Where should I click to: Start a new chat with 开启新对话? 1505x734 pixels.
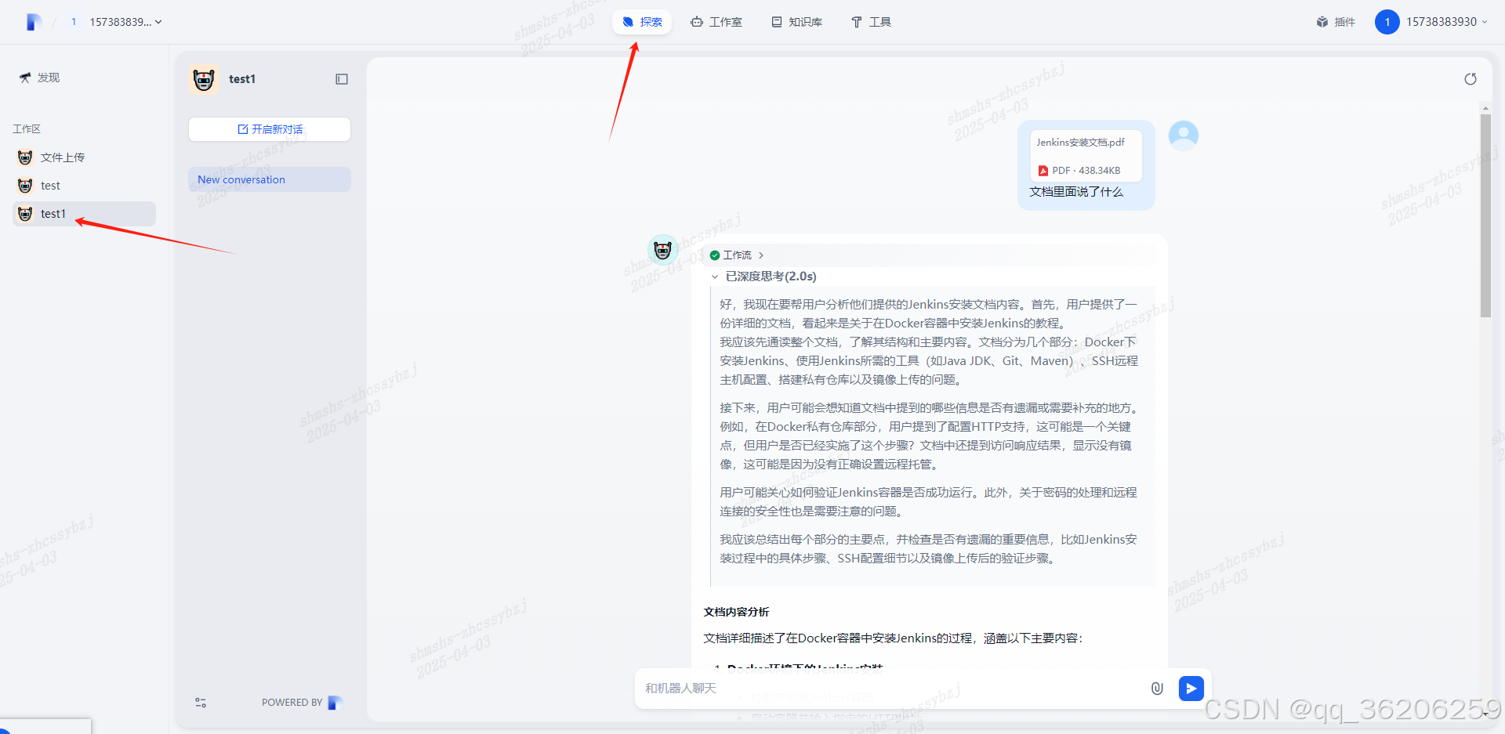tap(270, 129)
